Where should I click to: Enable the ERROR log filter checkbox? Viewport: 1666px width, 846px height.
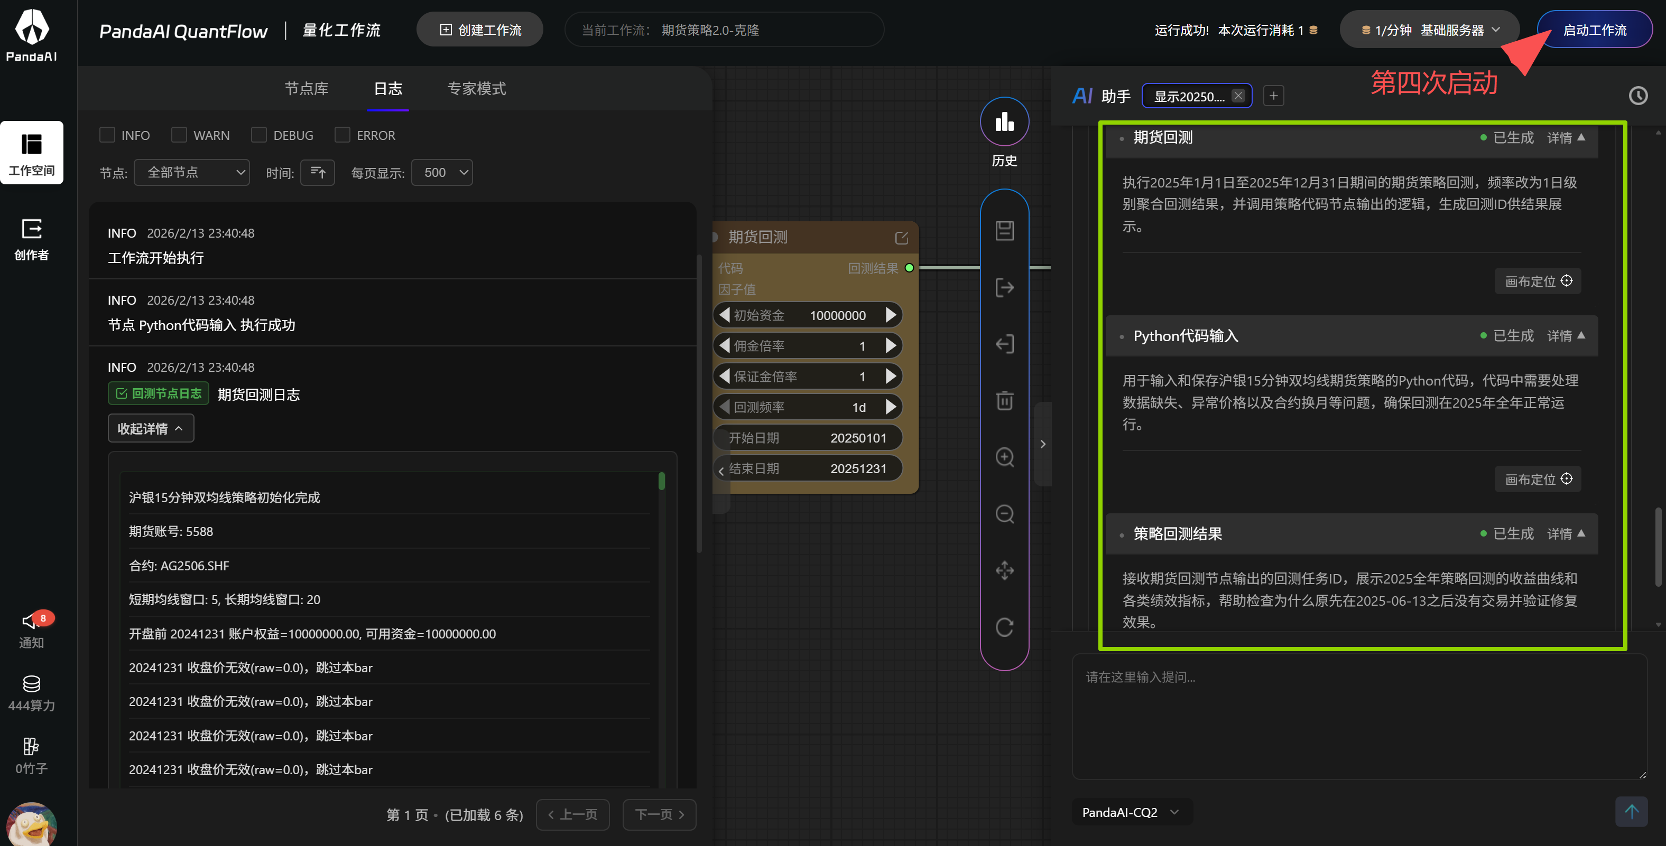[342, 135]
